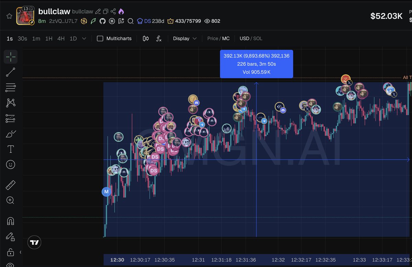Enable the Multicharts checkbox

[x=100, y=39]
